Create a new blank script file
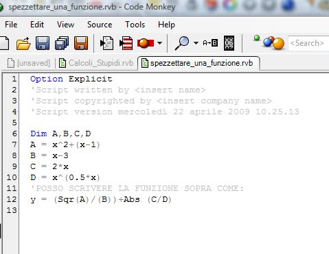Screen dimensions: 329x254 tap(4, 43)
